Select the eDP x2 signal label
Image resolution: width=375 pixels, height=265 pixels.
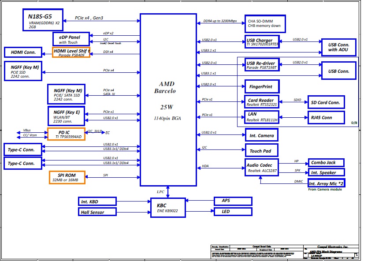pos(108,33)
